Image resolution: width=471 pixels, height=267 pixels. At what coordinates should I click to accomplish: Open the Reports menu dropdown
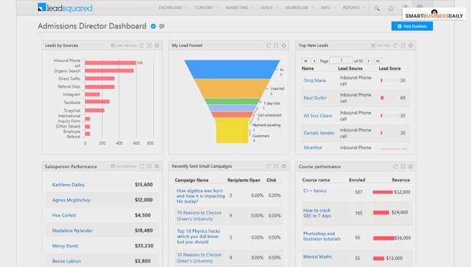coord(354,8)
